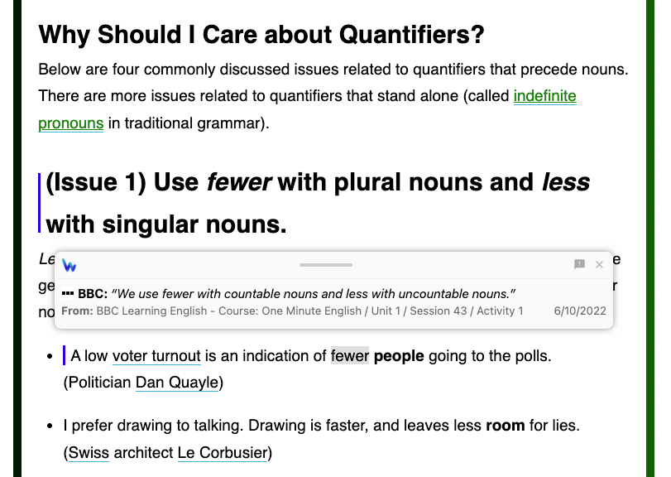
Task: Click the bold word 'room' in the second bullet
Action: pyautogui.click(x=505, y=426)
